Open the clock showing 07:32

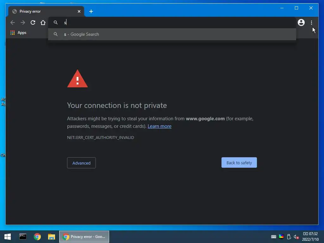click(310, 237)
